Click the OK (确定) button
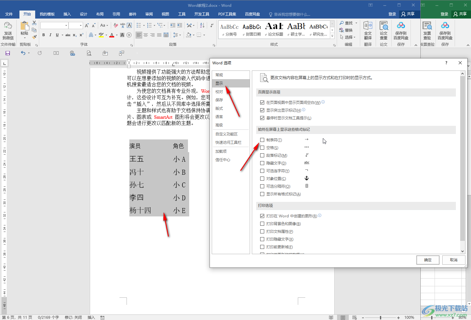Viewport: 471px width, 320px height. click(x=428, y=260)
